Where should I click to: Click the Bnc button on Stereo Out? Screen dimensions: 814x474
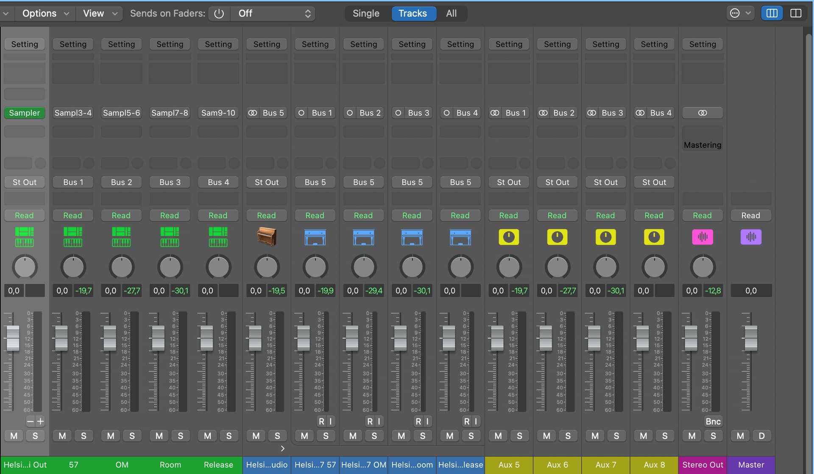click(x=713, y=421)
